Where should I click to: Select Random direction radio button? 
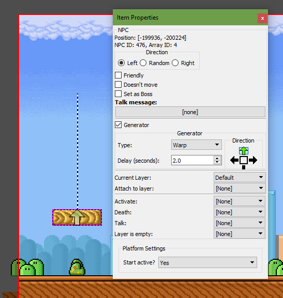tap(143, 63)
